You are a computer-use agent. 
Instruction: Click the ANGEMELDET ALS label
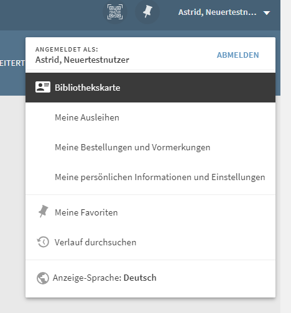[x=67, y=49]
